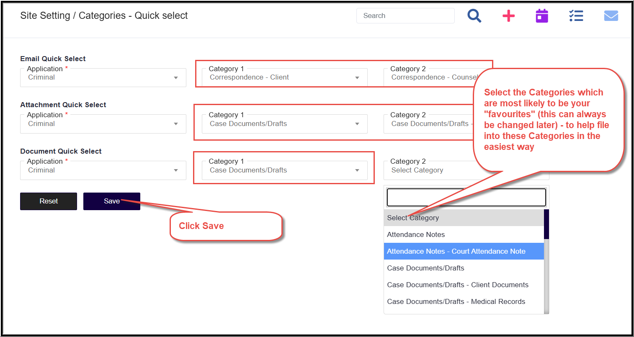The width and height of the screenshot is (634, 337).
Task: Click the 'Email Quick Select' section label
Action: click(53, 59)
